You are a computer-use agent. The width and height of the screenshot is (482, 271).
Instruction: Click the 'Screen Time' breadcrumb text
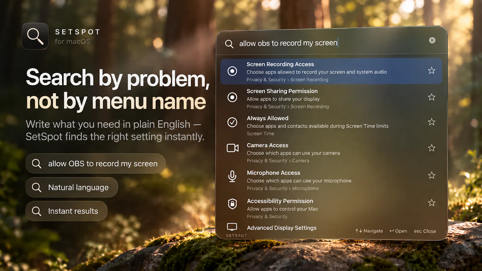tap(260, 134)
